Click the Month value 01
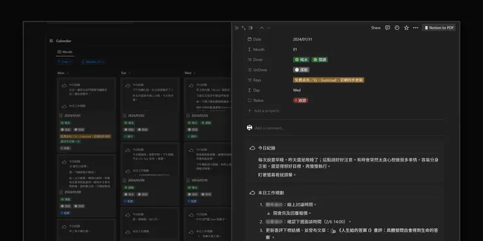The height and width of the screenshot is (241, 483). pos(295,50)
